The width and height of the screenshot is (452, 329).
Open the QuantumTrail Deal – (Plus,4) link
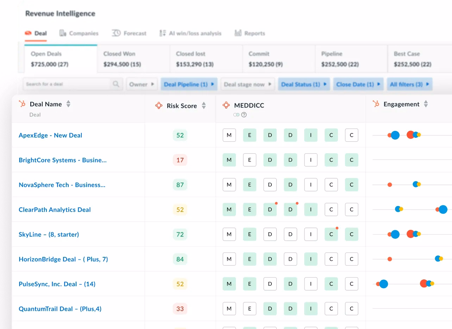click(60, 309)
